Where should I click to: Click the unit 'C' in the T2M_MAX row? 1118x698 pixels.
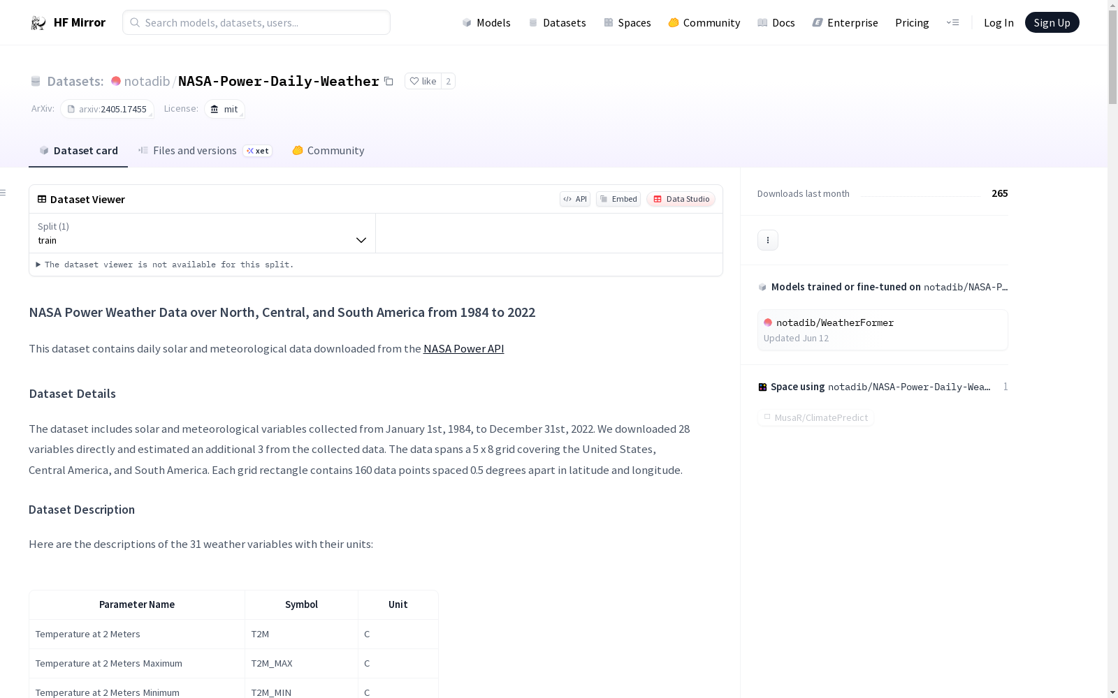[x=398, y=663]
